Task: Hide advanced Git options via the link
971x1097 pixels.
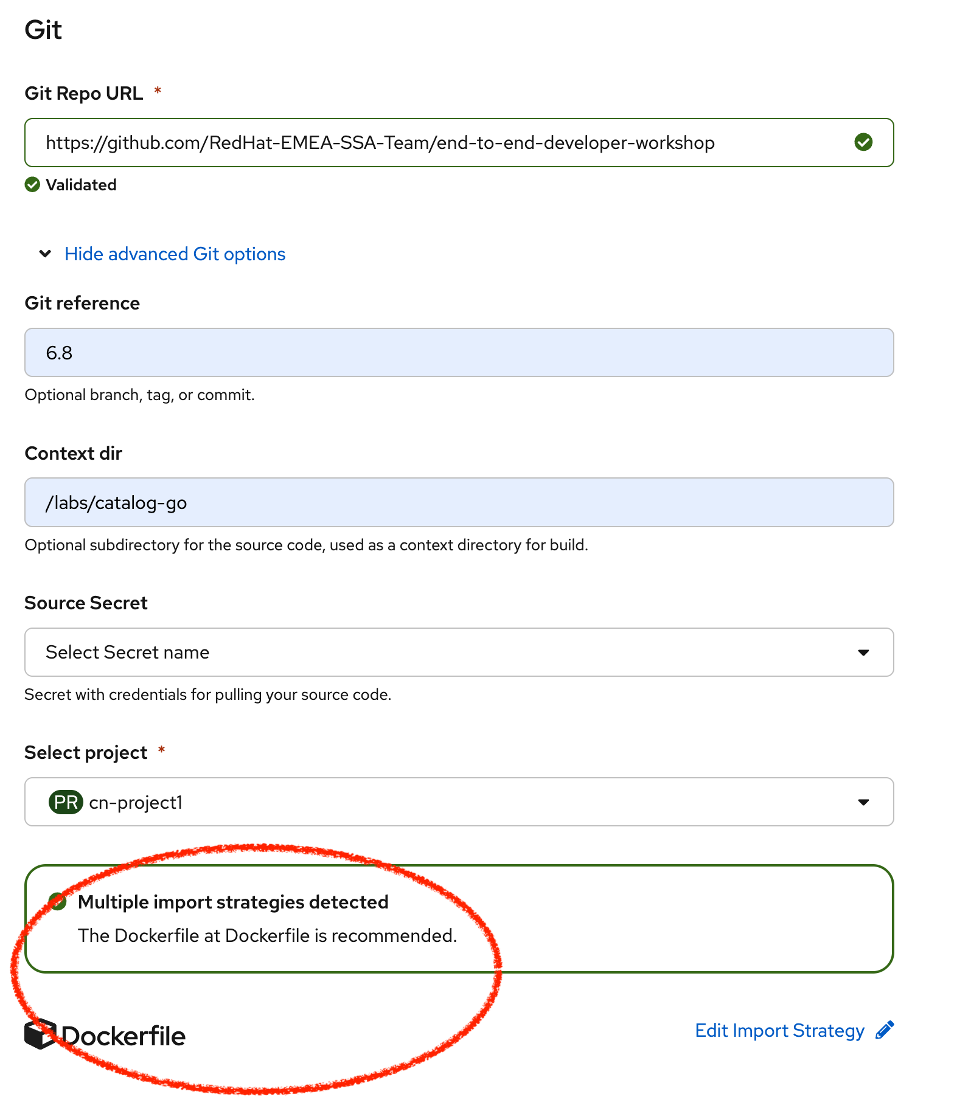Action: 175,254
